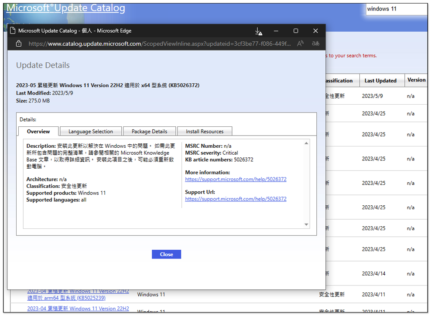The height and width of the screenshot is (316, 431).
Task: Click the page document icon in title bar
Action: pyautogui.click(x=13, y=31)
